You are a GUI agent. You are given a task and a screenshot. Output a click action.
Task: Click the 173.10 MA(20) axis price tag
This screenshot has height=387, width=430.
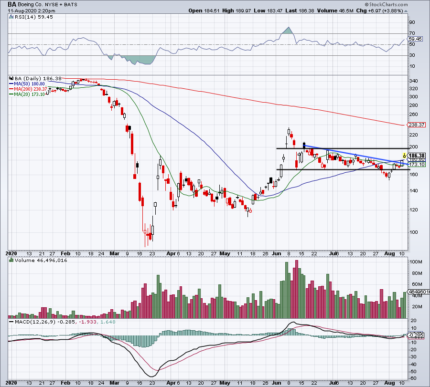(416, 164)
